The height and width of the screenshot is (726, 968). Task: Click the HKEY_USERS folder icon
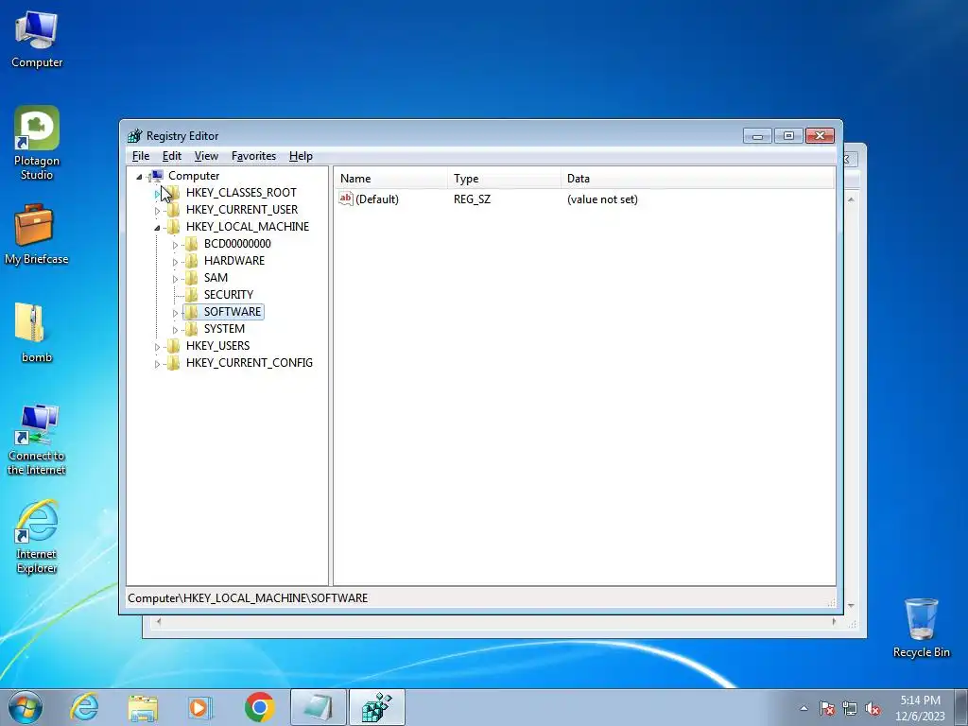pos(174,346)
